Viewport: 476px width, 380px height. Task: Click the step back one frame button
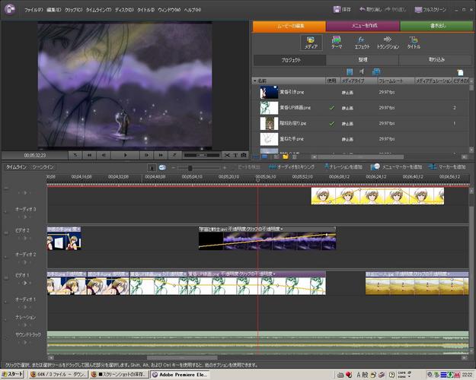(104, 155)
